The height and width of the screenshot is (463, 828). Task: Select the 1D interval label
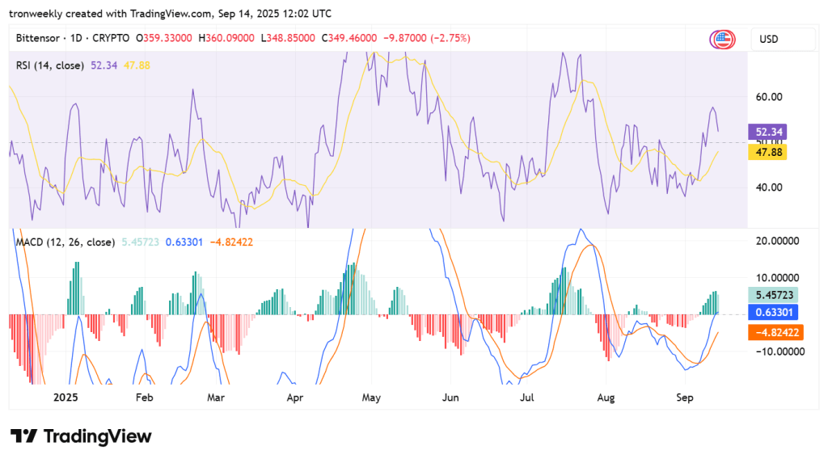tap(76, 38)
